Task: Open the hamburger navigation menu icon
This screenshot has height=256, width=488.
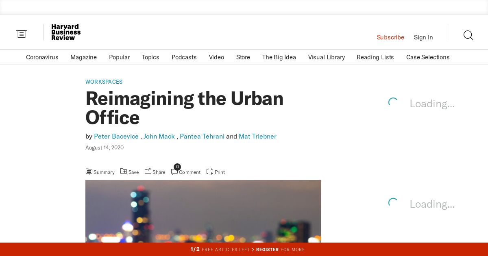Action: (x=22, y=34)
